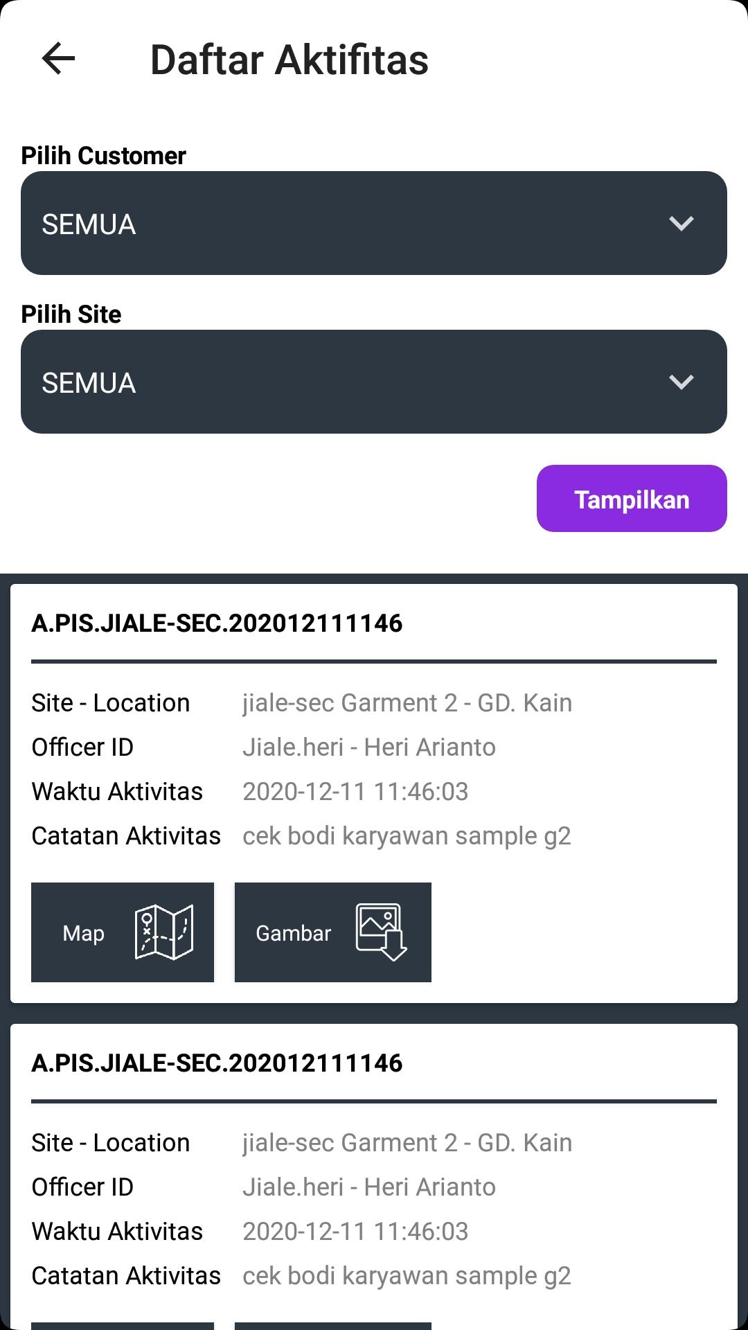Open the Pilih Customer dropdown
The width and height of the screenshot is (748, 1330).
coord(374,223)
